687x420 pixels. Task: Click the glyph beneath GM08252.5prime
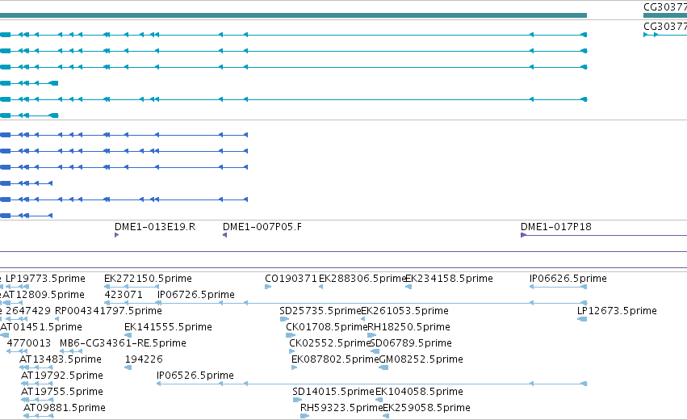coord(383,367)
